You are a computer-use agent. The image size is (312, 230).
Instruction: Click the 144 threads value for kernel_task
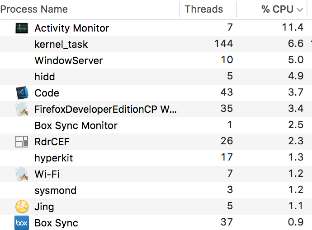coord(224,43)
